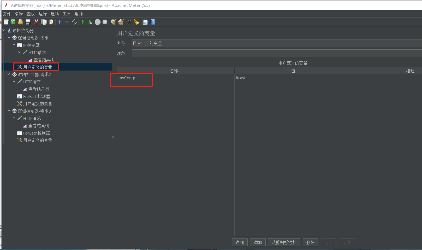Click the 从剪贴板添加 button
This screenshot has width=422, height=250.
point(284,242)
